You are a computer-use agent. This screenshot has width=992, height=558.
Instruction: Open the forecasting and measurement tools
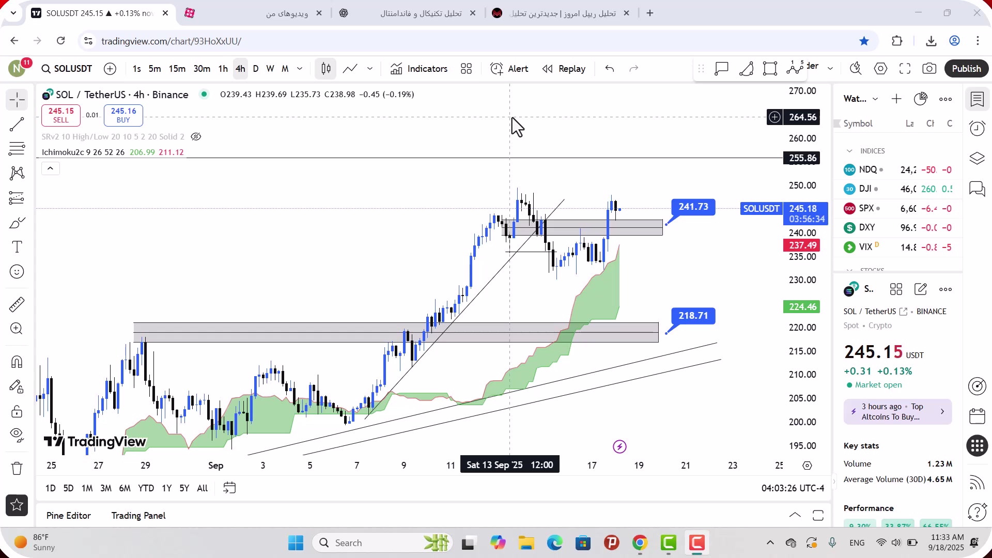tap(17, 198)
